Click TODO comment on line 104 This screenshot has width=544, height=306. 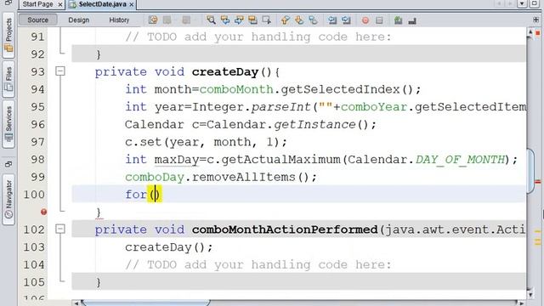click(258, 264)
